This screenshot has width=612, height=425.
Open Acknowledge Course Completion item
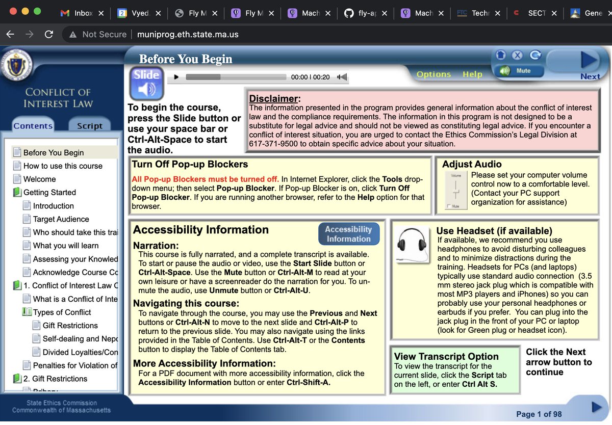[75, 272]
